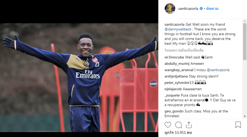Like the post with heart icon
Screen dimensions: 247x137
(x=168, y=125)
